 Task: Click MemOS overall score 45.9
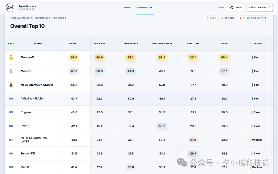[74, 71]
